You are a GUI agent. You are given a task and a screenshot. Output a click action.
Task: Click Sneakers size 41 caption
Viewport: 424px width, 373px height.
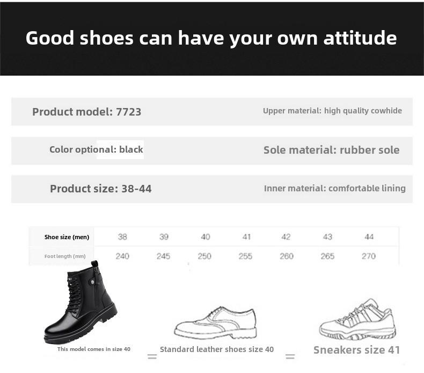357,350
